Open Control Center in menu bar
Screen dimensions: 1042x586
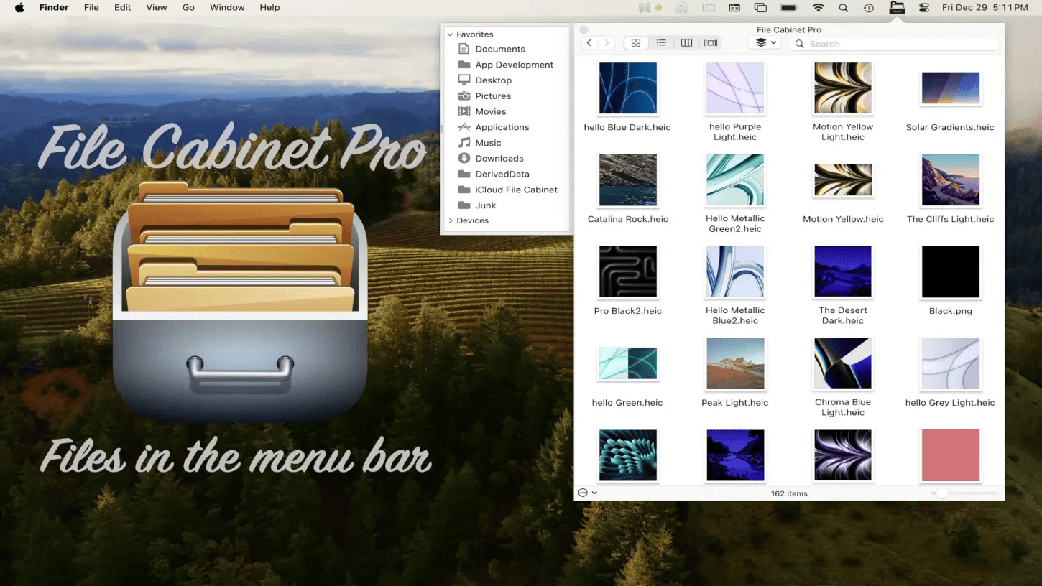point(924,8)
